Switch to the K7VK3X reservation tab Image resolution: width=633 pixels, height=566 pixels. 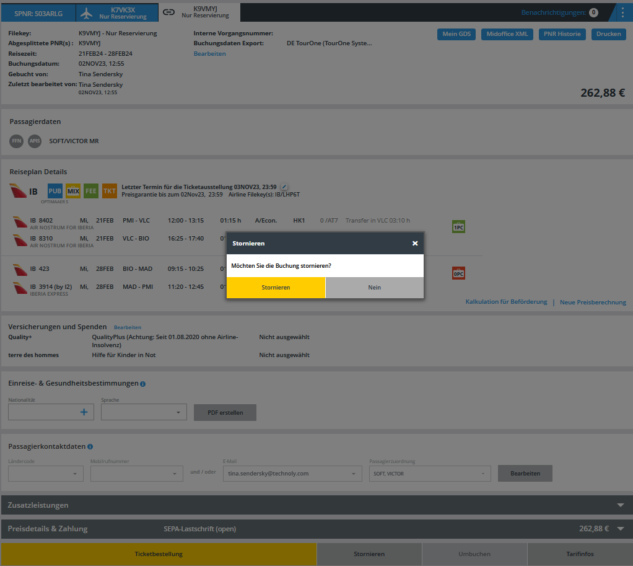pyautogui.click(x=116, y=12)
